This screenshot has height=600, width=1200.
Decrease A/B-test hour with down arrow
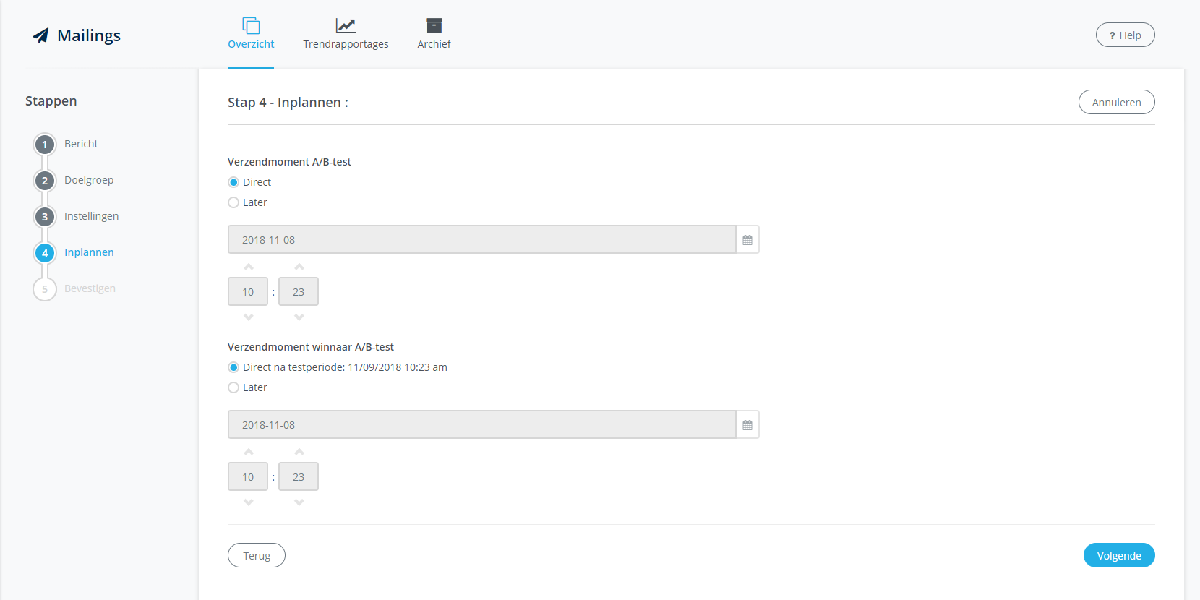(x=249, y=317)
